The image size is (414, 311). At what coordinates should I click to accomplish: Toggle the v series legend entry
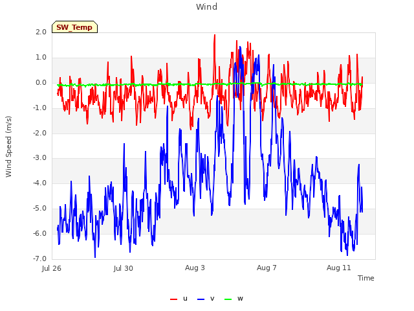click(x=206, y=299)
